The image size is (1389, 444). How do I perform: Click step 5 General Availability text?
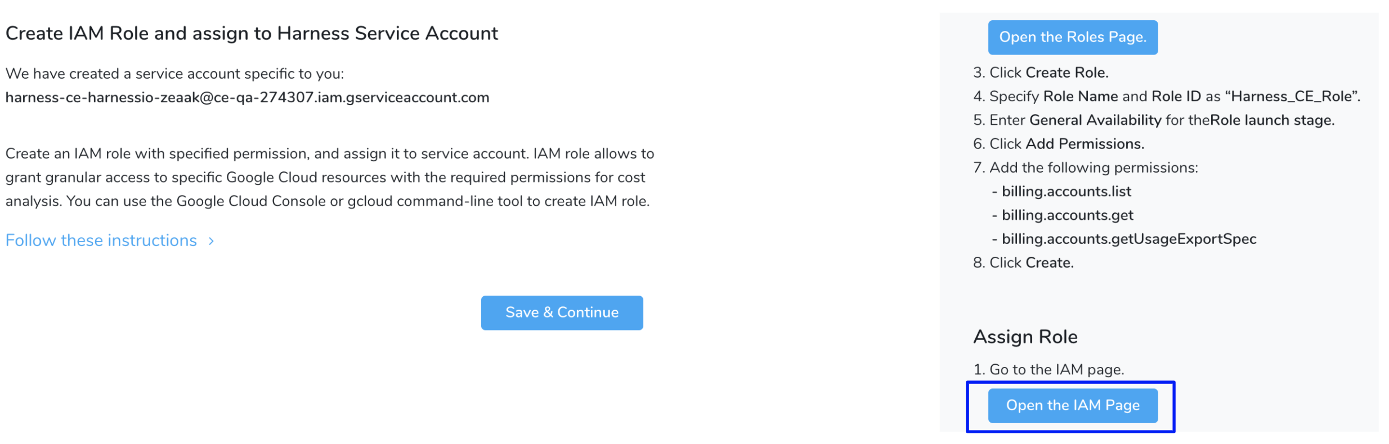click(1154, 120)
